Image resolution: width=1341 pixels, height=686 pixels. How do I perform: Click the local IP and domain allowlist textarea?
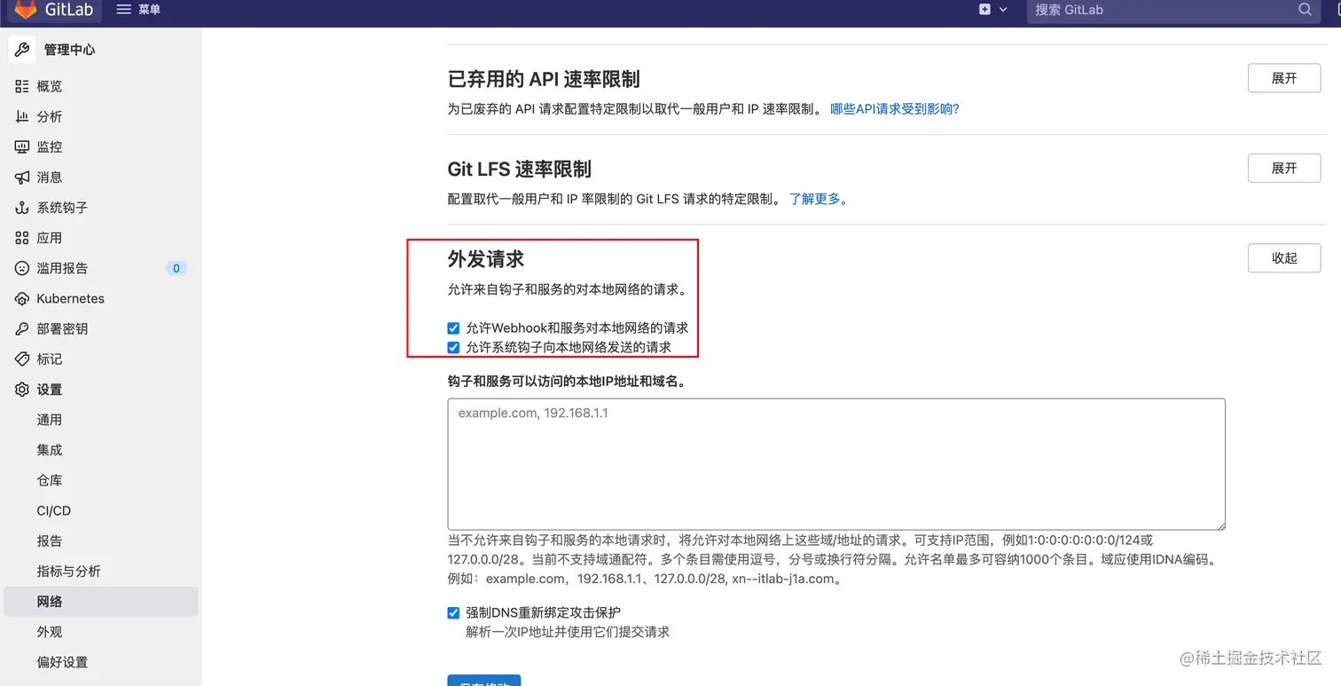(836, 464)
